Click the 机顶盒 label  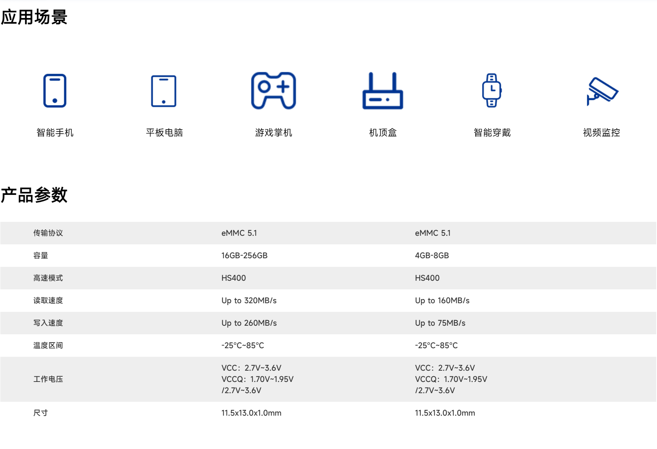(x=383, y=133)
